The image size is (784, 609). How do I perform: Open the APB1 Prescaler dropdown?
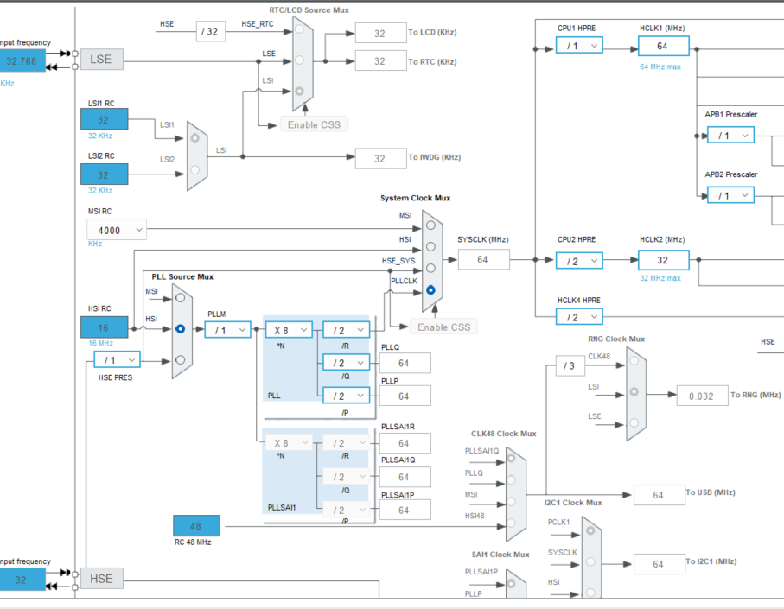(x=730, y=136)
